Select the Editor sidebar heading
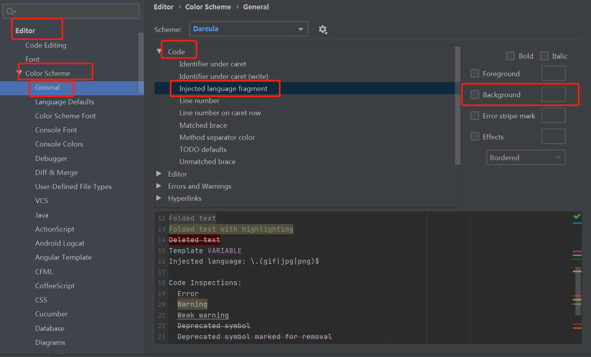The image size is (591, 357). pyautogui.click(x=25, y=30)
